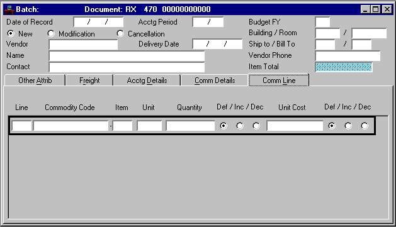Select Def radio button for Unit Cost

click(332, 126)
